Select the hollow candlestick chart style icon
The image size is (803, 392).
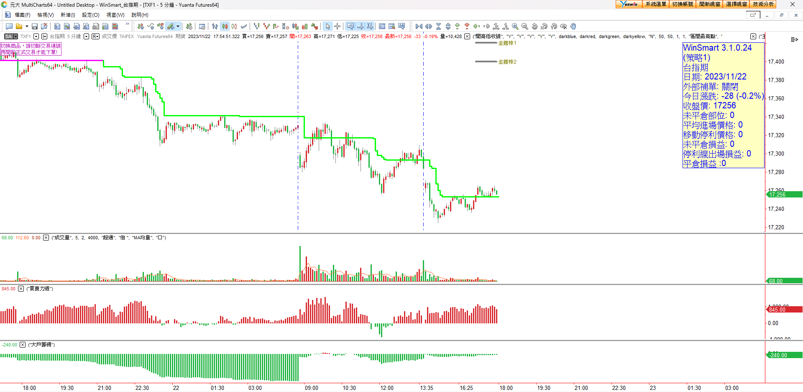pyautogui.click(x=234, y=26)
